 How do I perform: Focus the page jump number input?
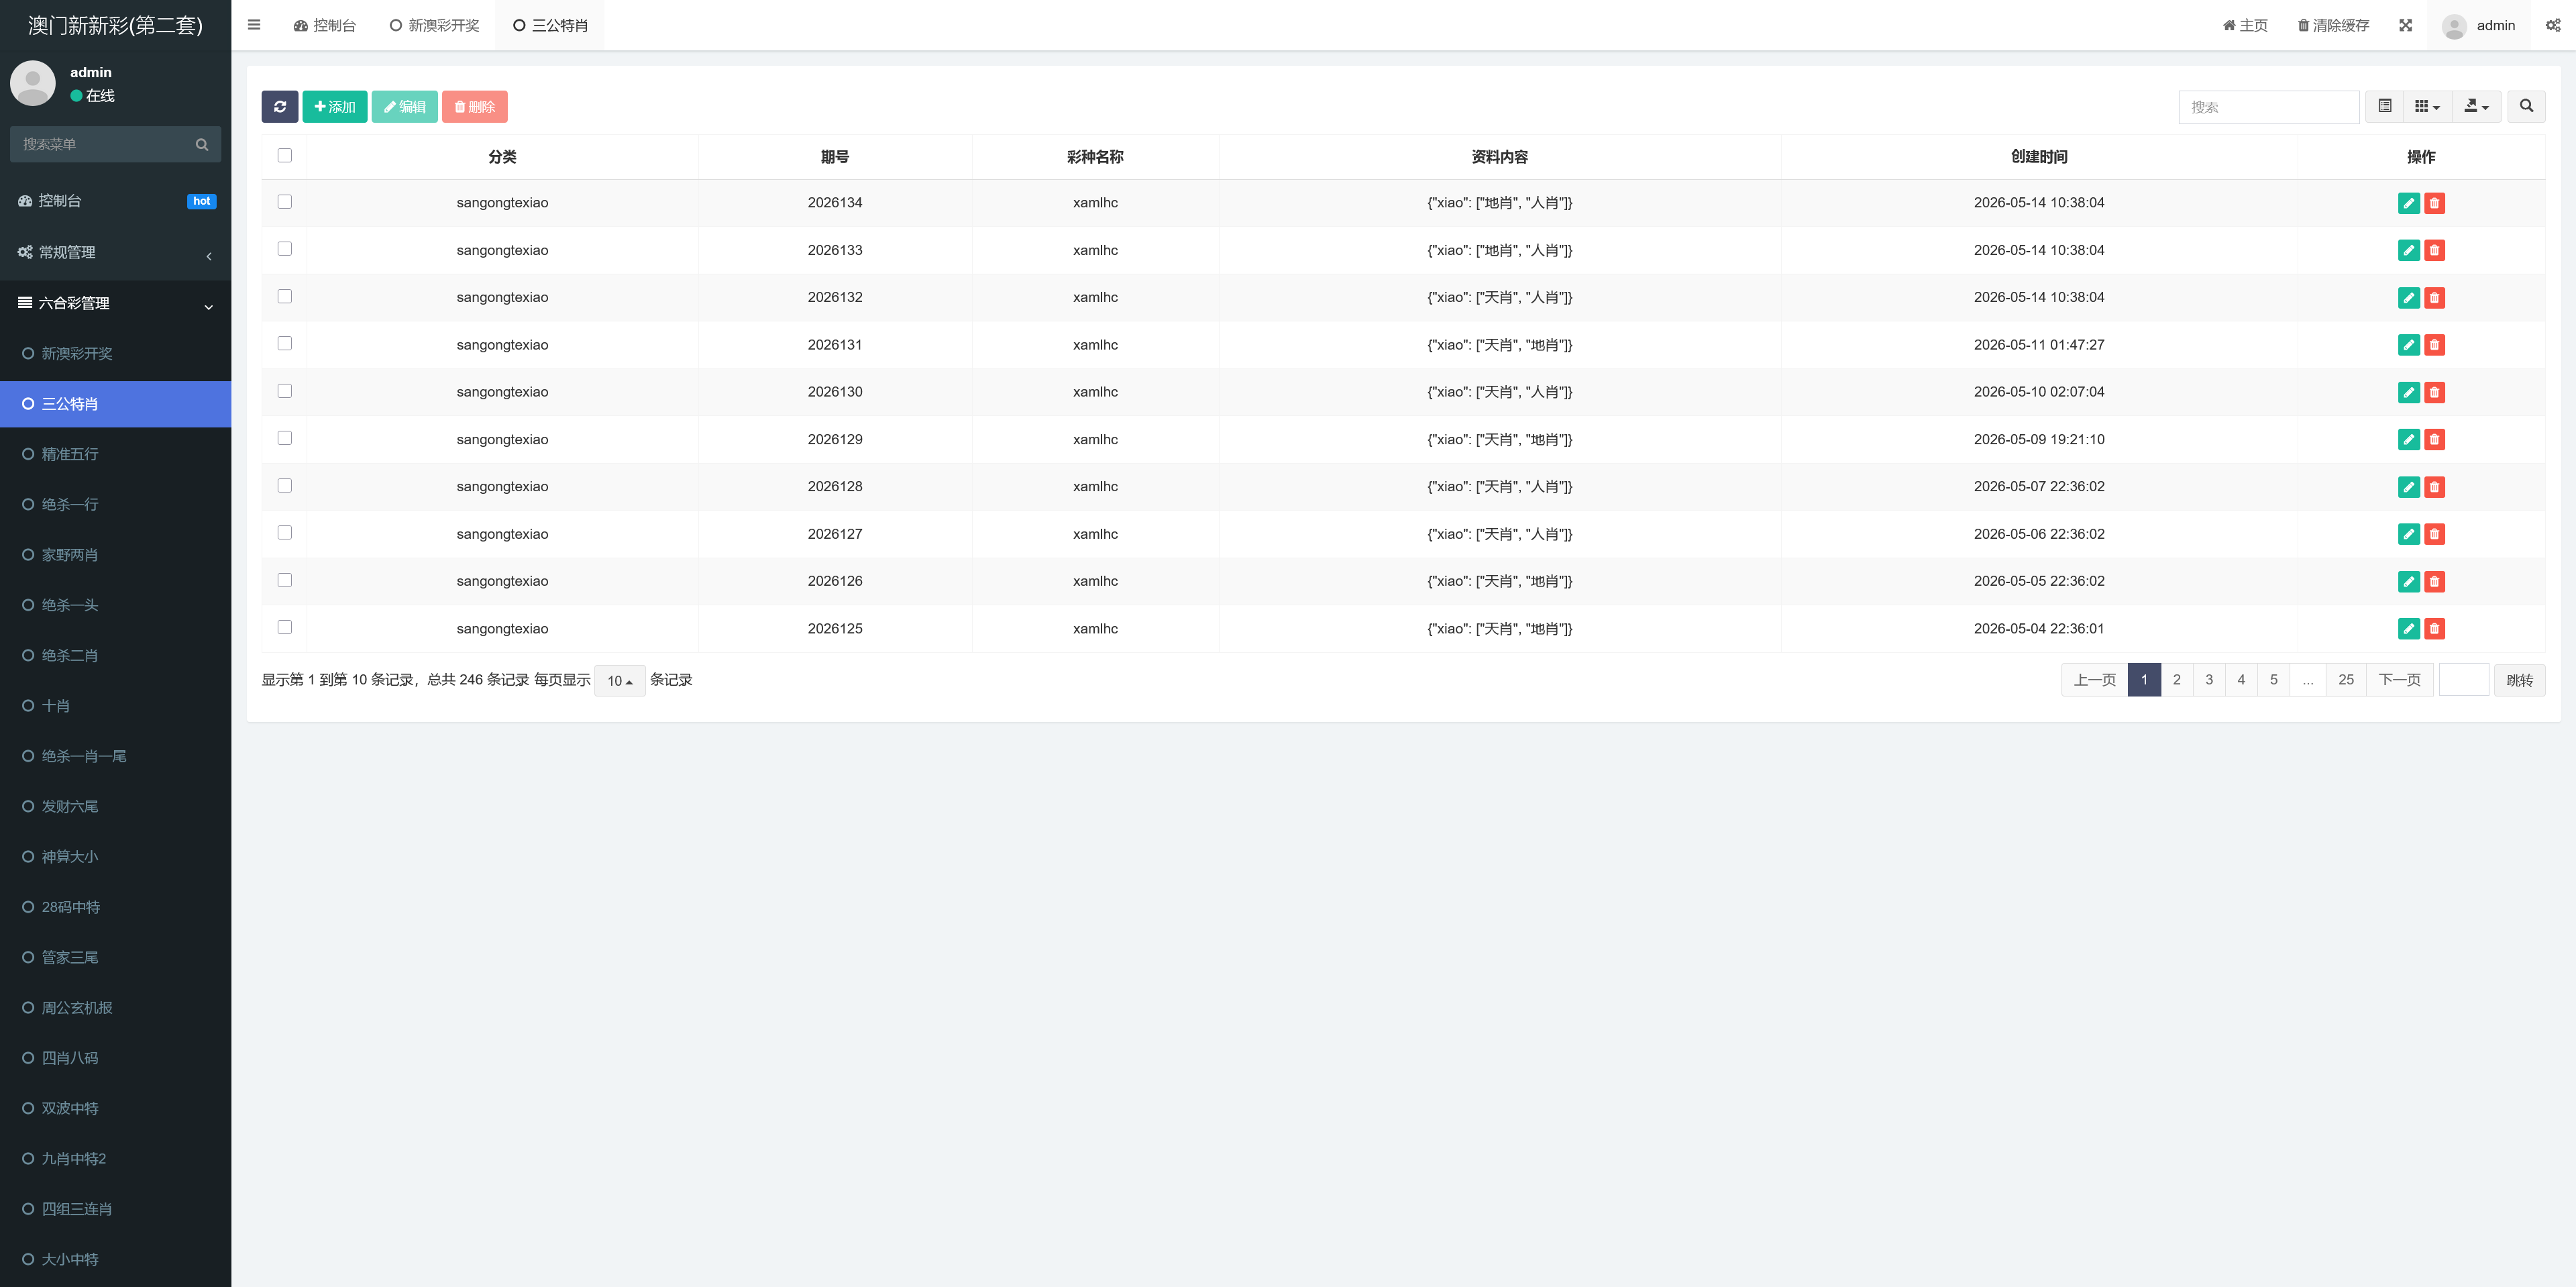pos(2463,680)
